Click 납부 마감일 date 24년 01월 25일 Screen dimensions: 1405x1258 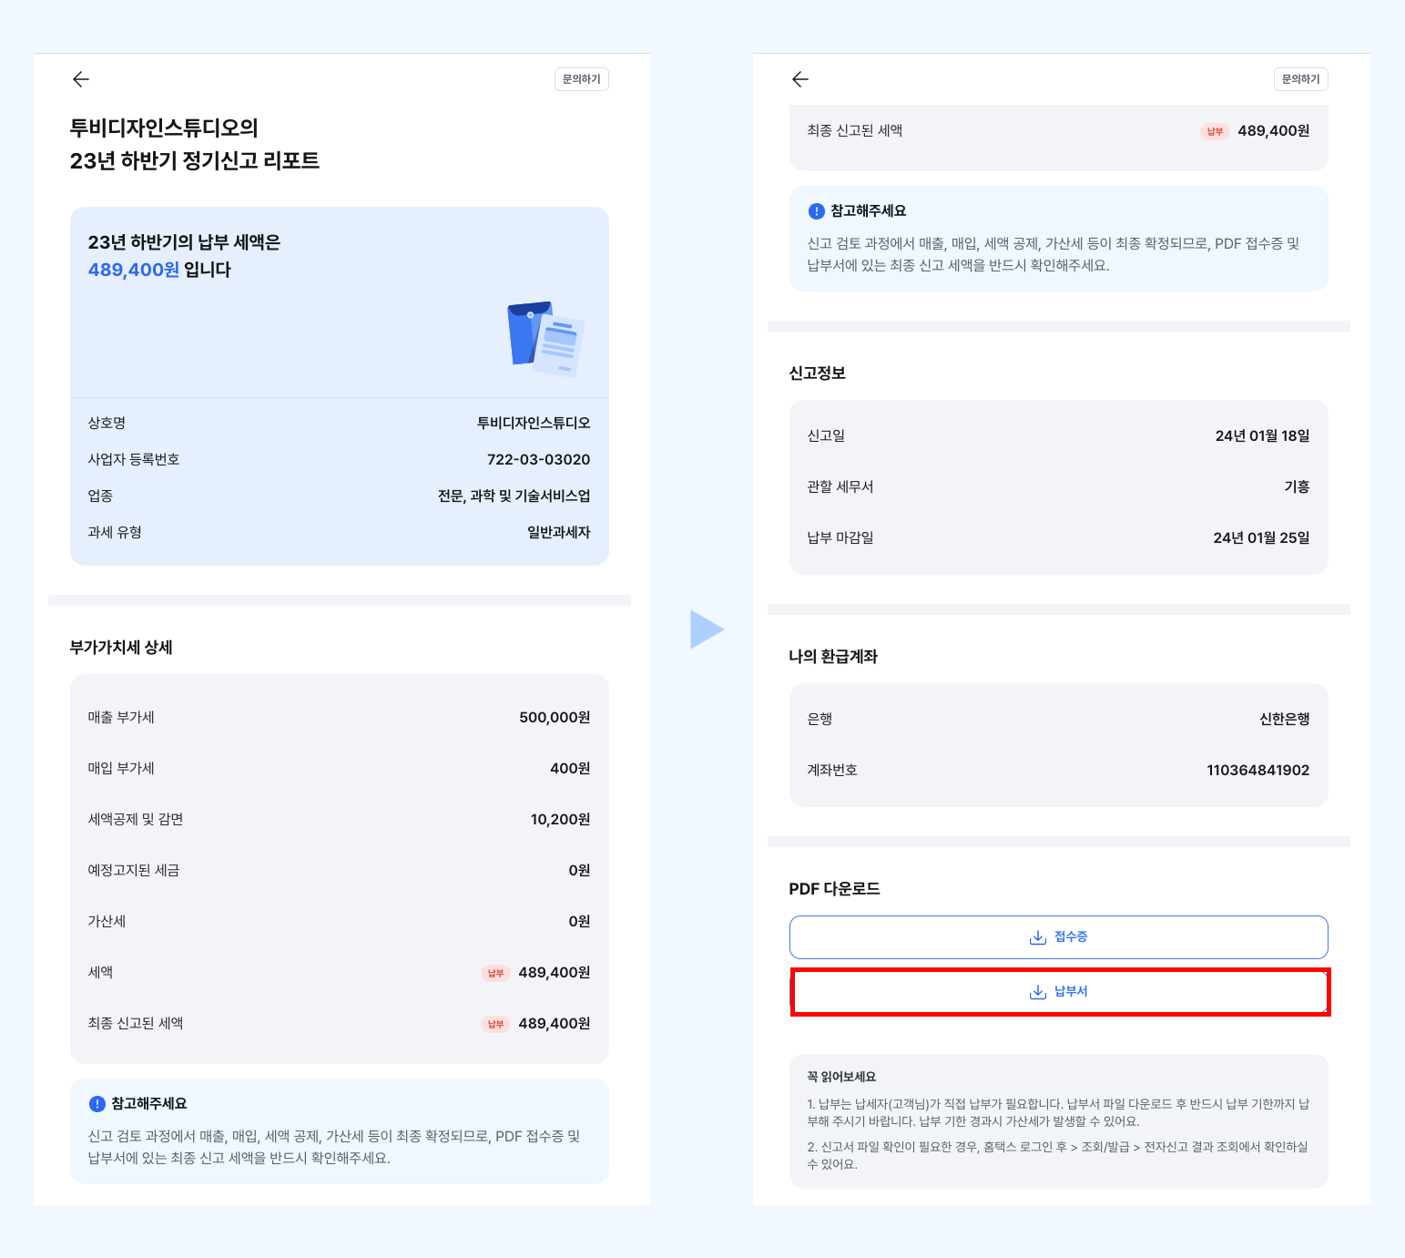(x=1262, y=538)
